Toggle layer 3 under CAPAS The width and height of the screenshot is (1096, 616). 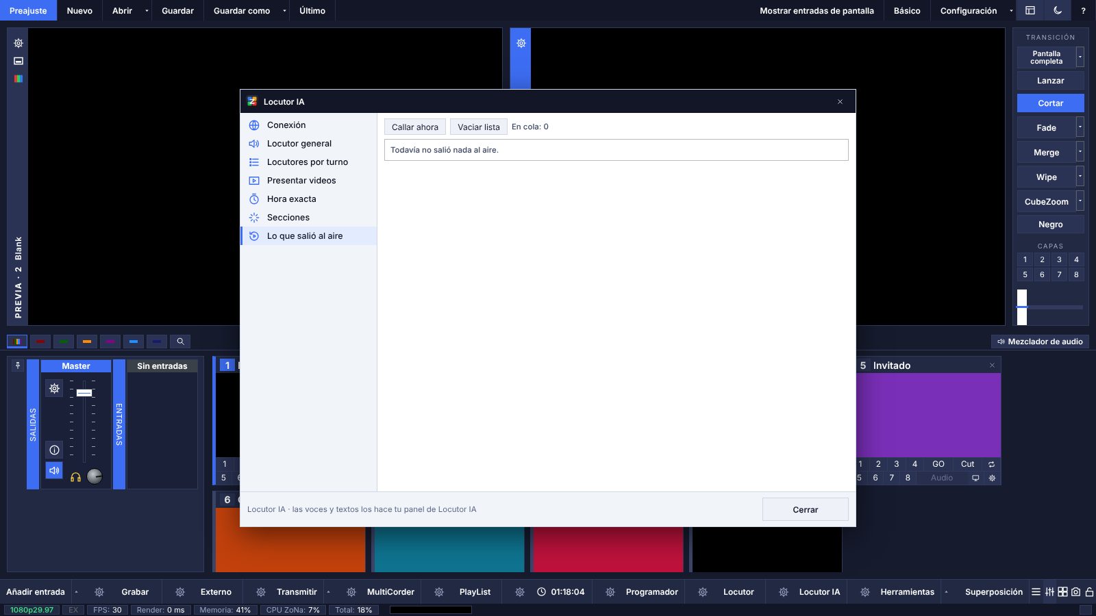[1059, 259]
